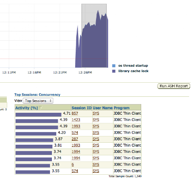Click SYS user link in first row
194x181 pixels.
tap(96, 113)
